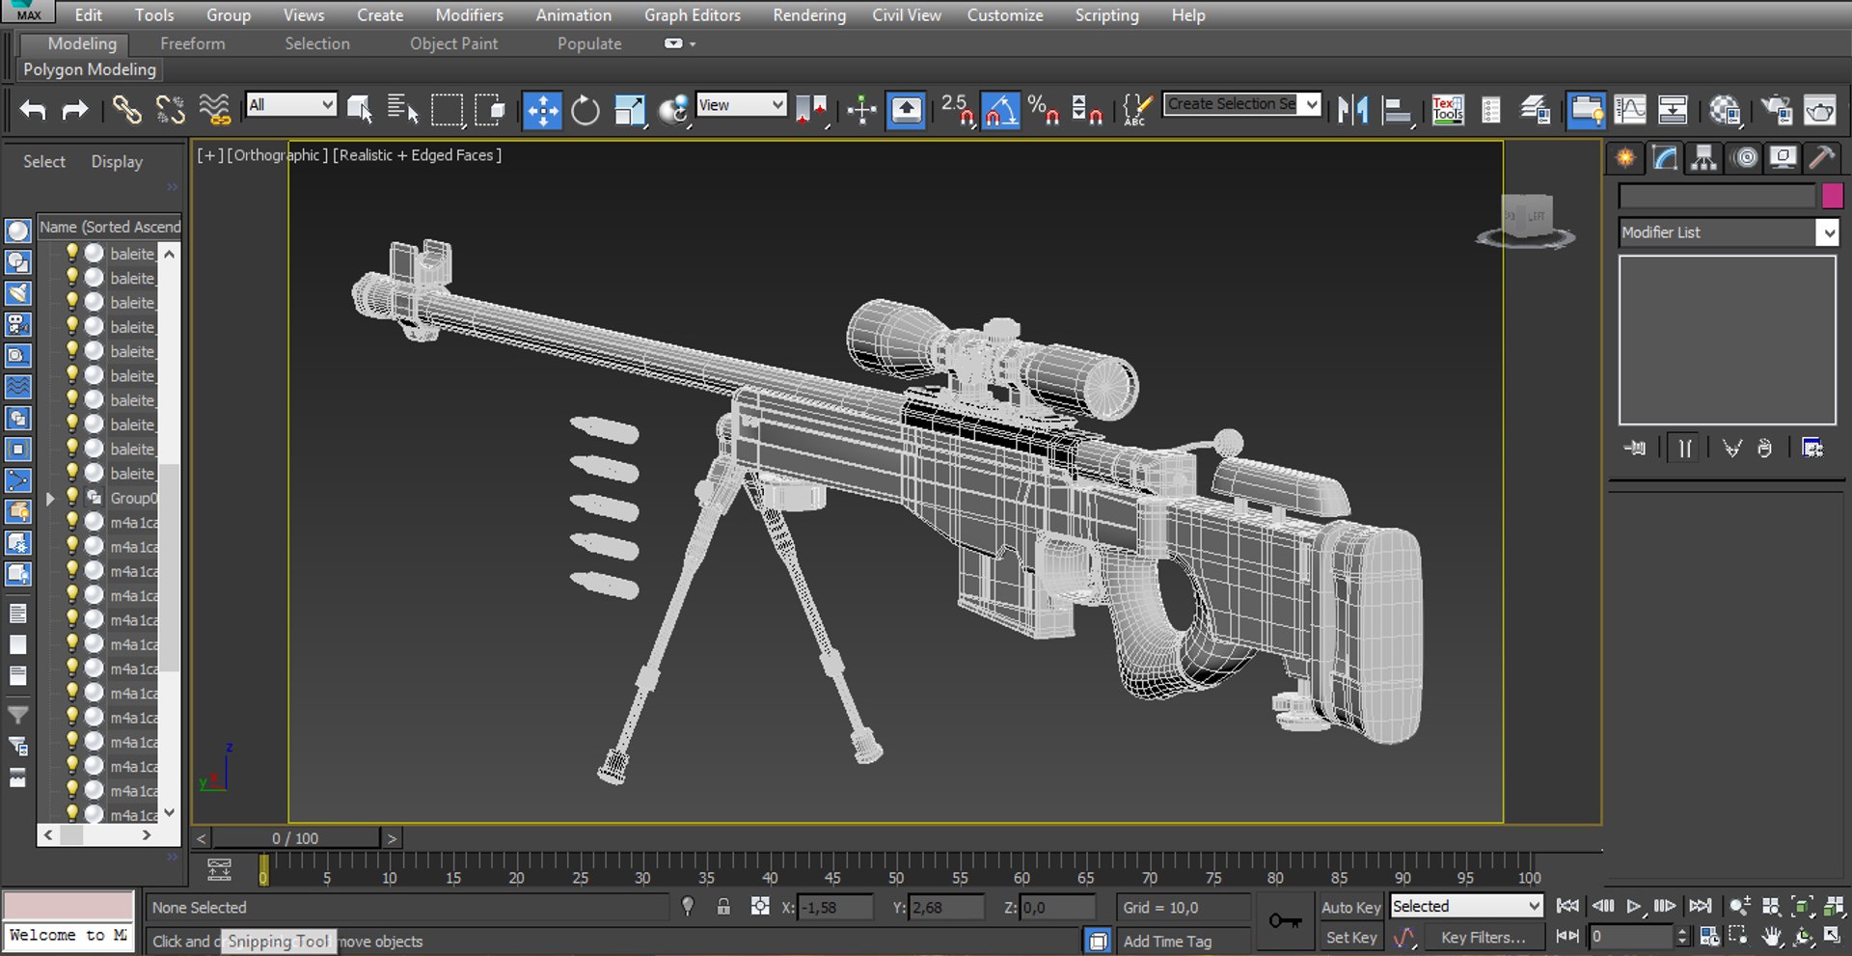Viewport: 1852px width, 956px height.
Task: Toggle the Window/Crossing selection mode
Action: click(490, 110)
